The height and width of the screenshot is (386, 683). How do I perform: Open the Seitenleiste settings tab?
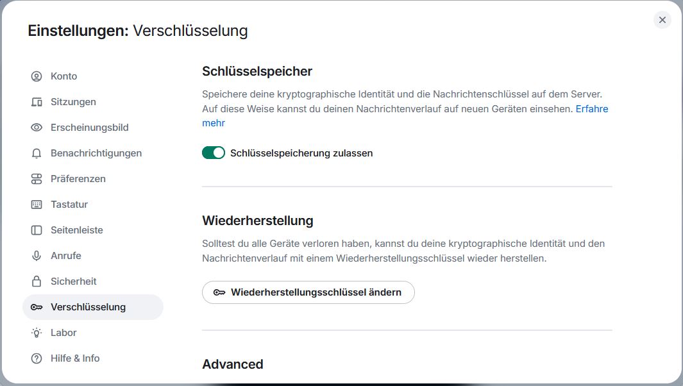(76, 230)
